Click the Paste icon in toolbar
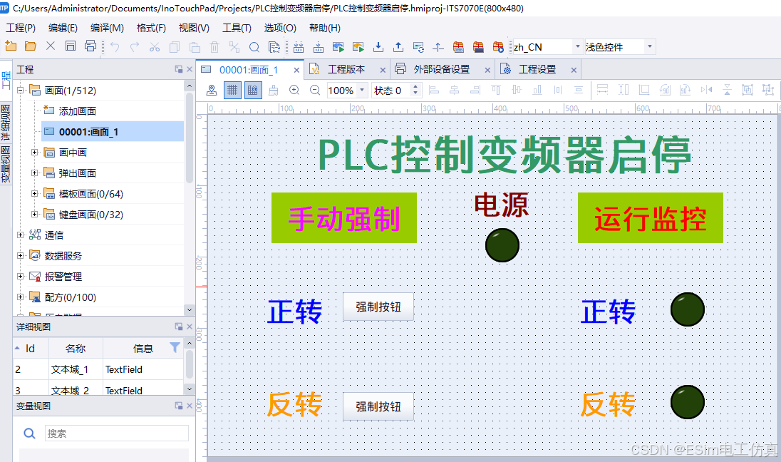The width and height of the screenshot is (781, 462). [195, 47]
